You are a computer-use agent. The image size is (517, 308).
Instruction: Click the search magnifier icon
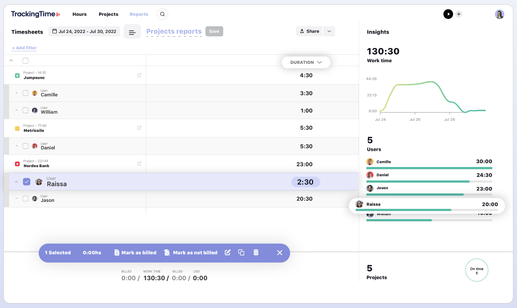[162, 14]
